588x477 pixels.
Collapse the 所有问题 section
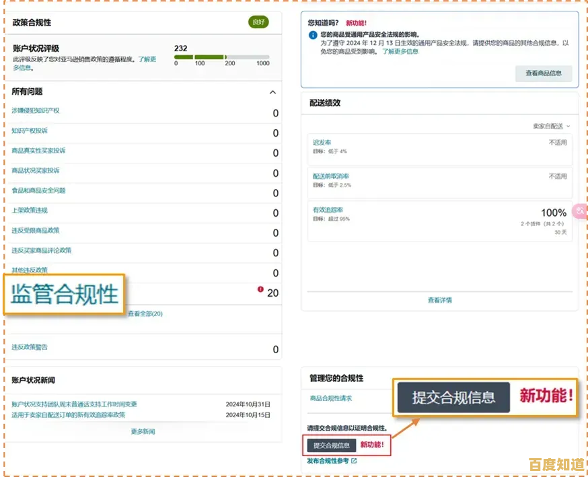coord(273,91)
